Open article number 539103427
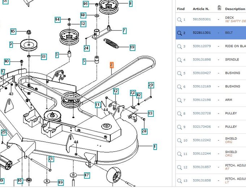Viewport: 246px width, 188px height. (x=202, y=73)
